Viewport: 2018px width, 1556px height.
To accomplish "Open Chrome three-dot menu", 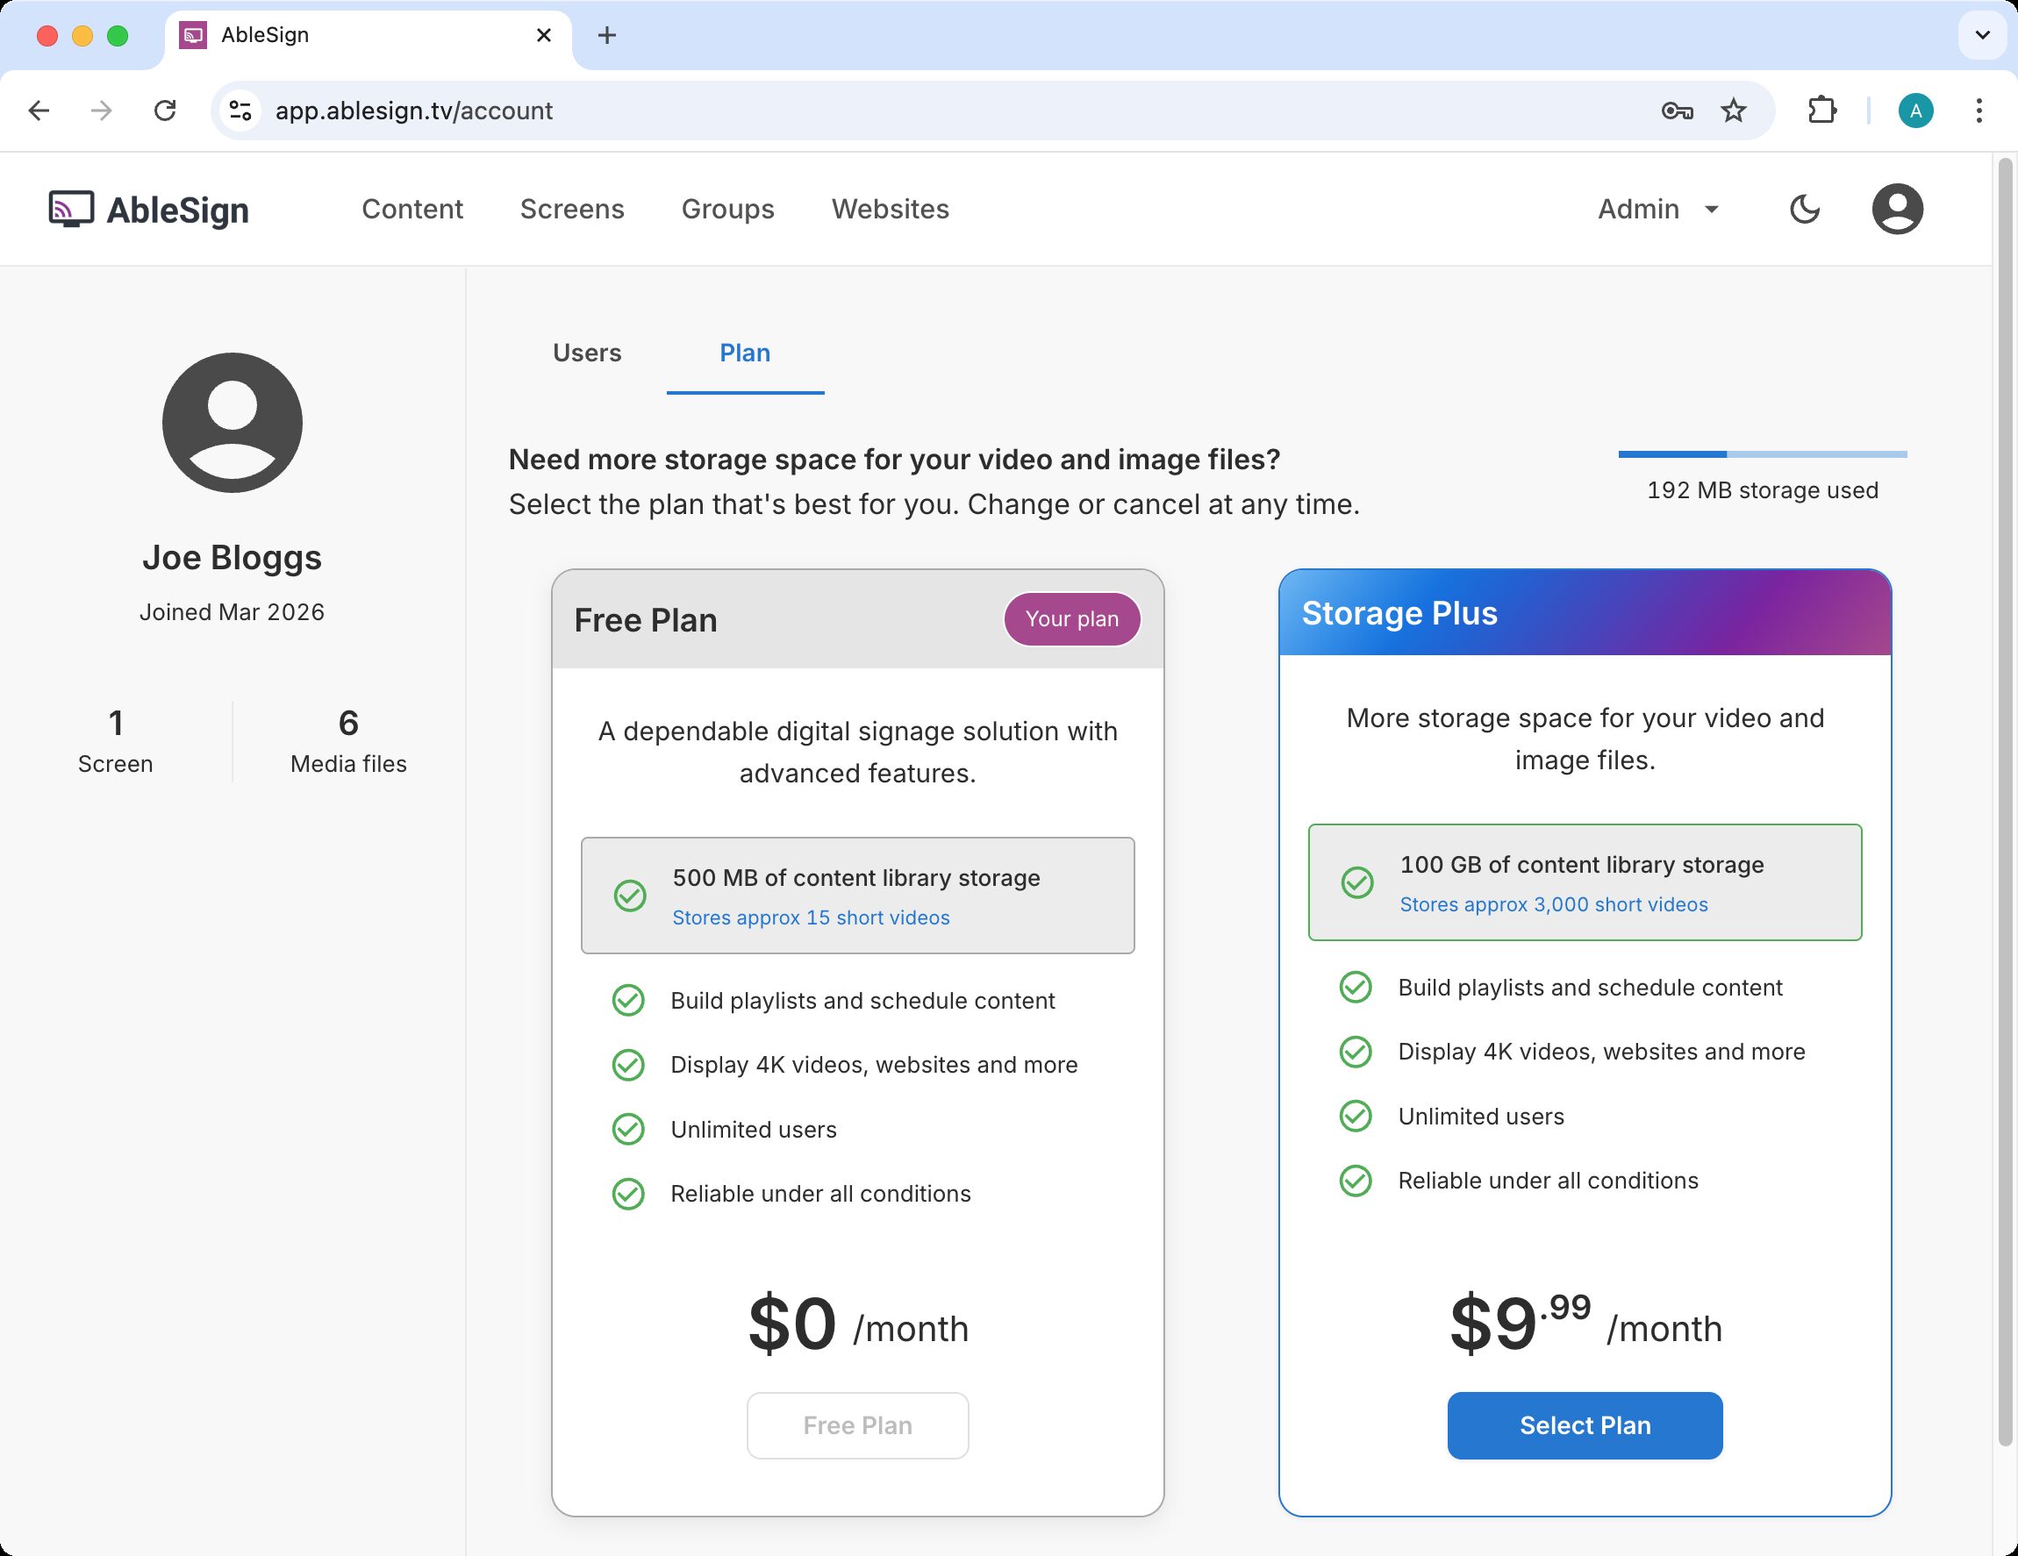I will point(1979,111).
